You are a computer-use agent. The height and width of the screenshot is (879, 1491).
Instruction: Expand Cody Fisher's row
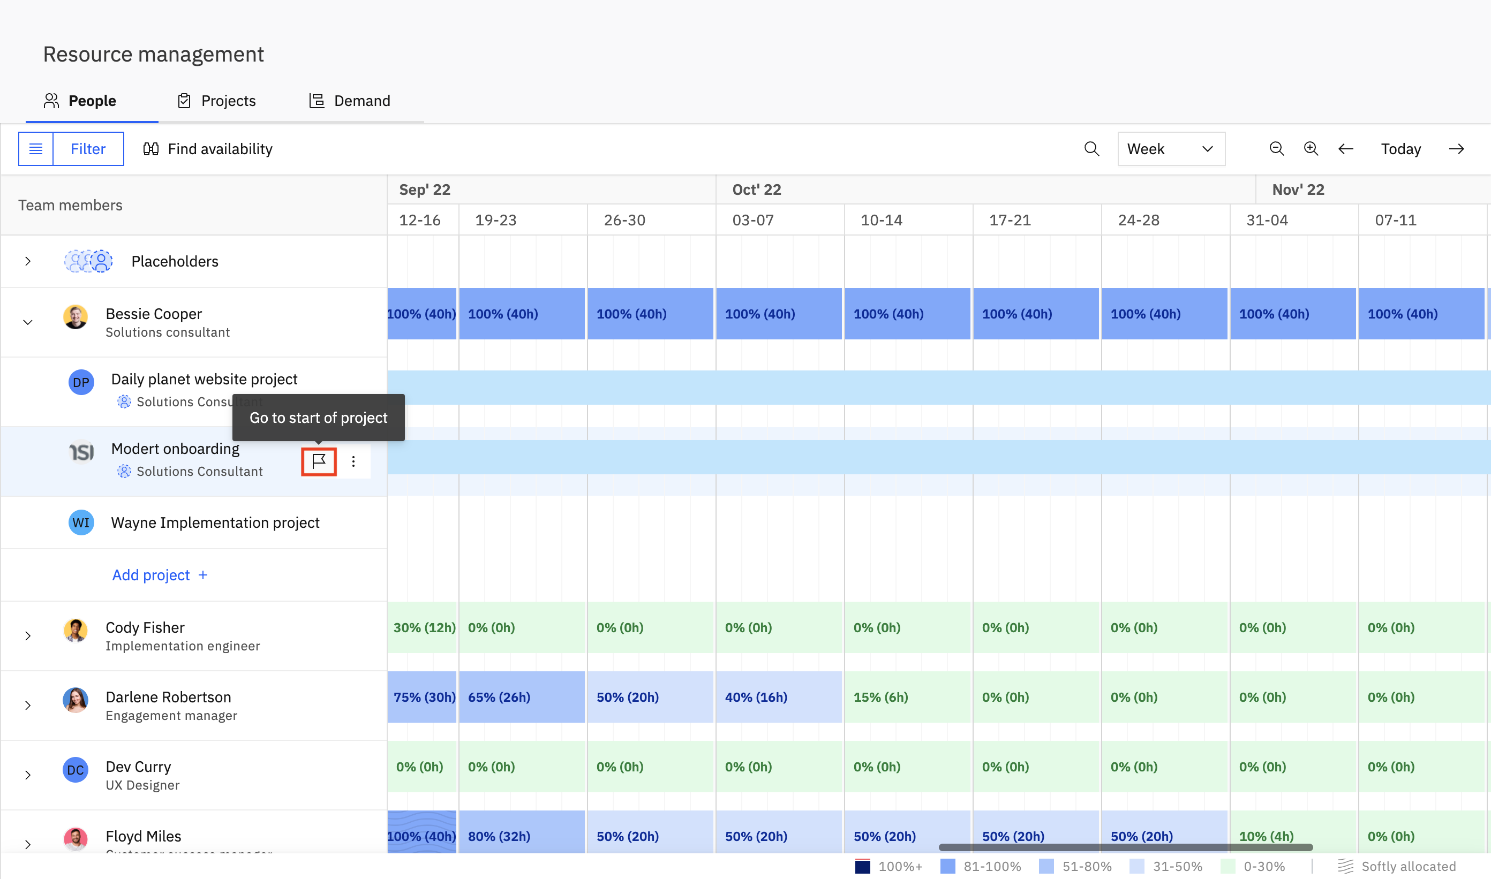pos(28,635)
